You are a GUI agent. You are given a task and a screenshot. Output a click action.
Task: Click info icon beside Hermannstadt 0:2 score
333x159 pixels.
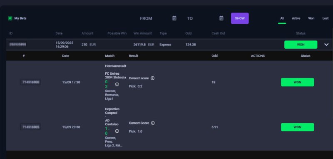(117, 84)
